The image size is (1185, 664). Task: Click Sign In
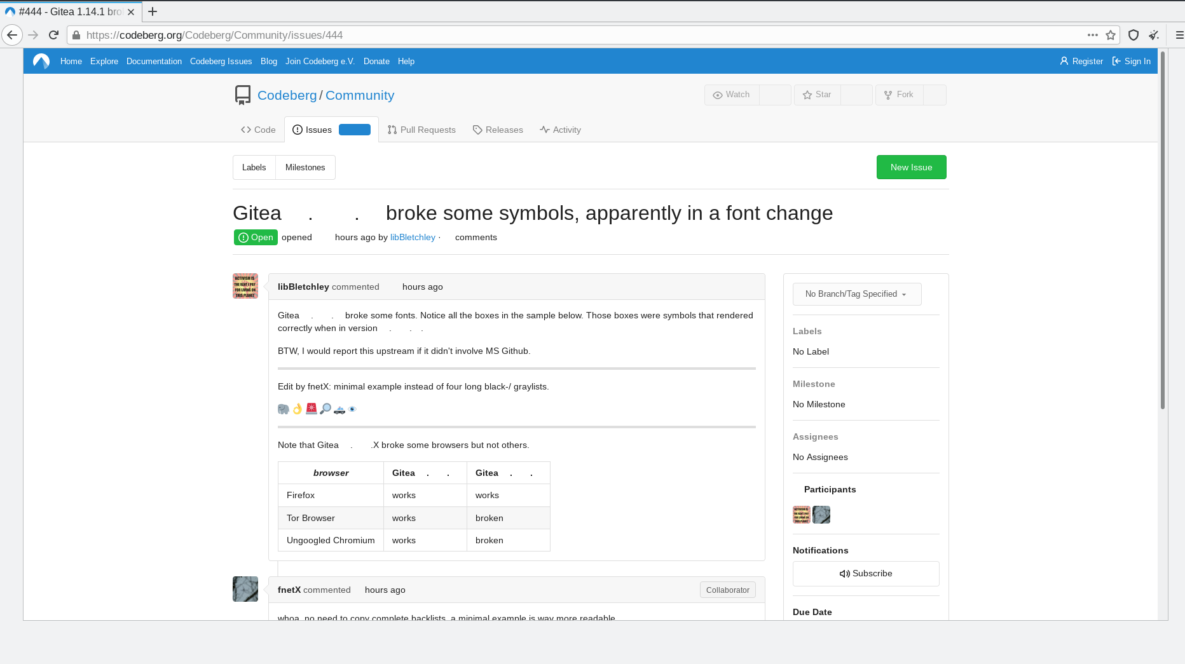pos(1131,62)
